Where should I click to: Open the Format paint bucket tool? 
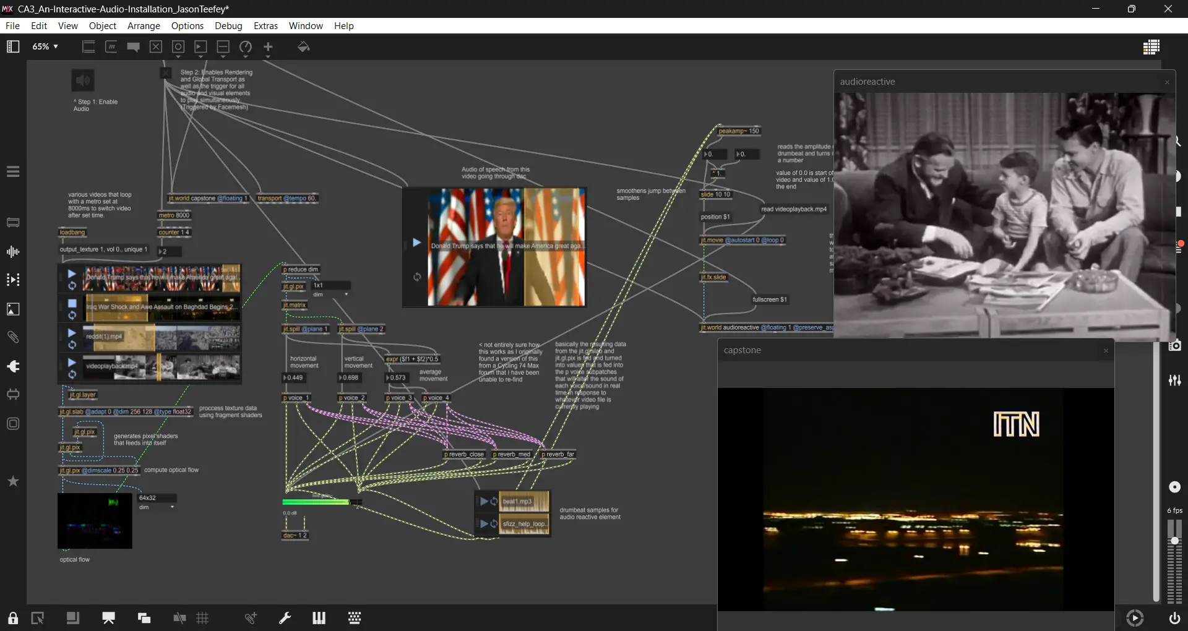pos(303,46)
